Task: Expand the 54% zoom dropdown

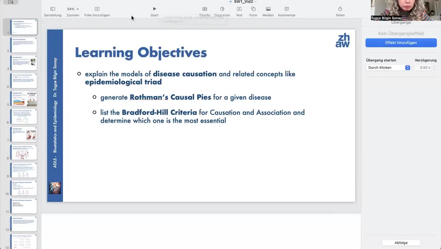Action: pos(73,9)
